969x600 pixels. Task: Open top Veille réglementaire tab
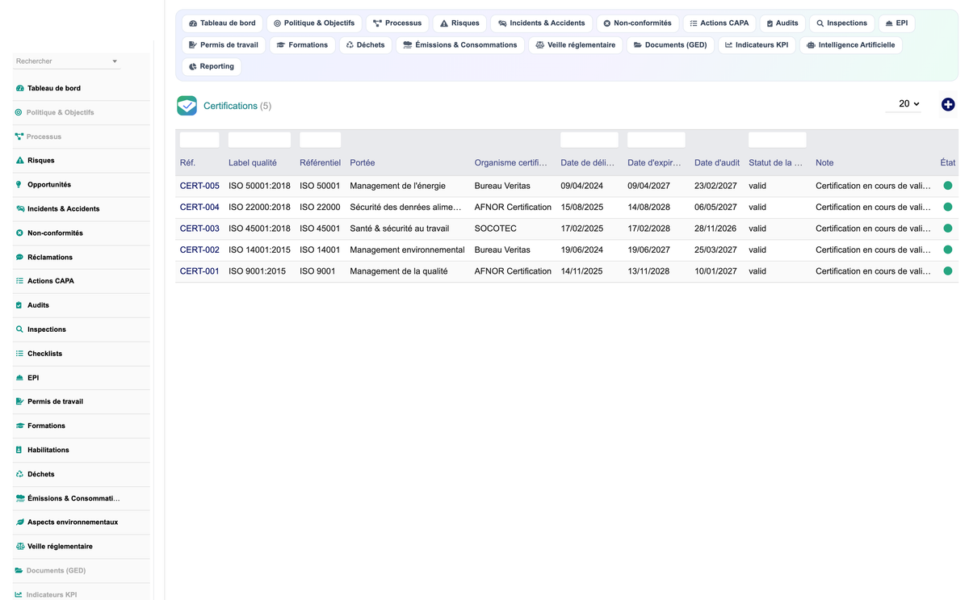[576, 45]
